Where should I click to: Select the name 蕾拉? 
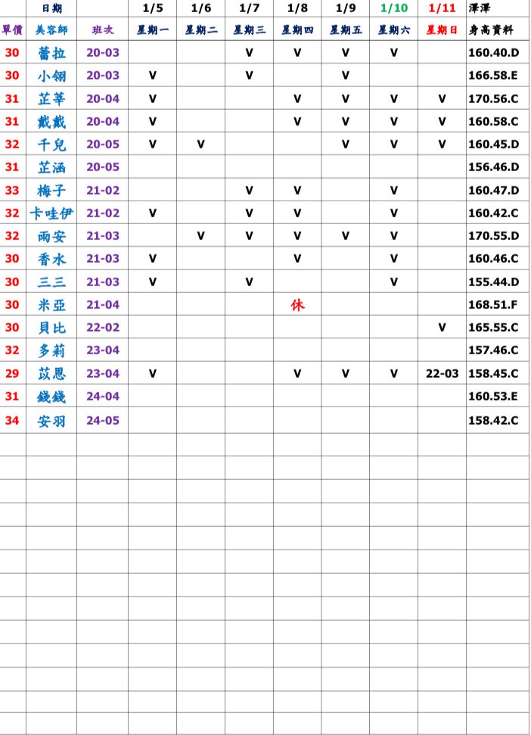click(51, 53)
